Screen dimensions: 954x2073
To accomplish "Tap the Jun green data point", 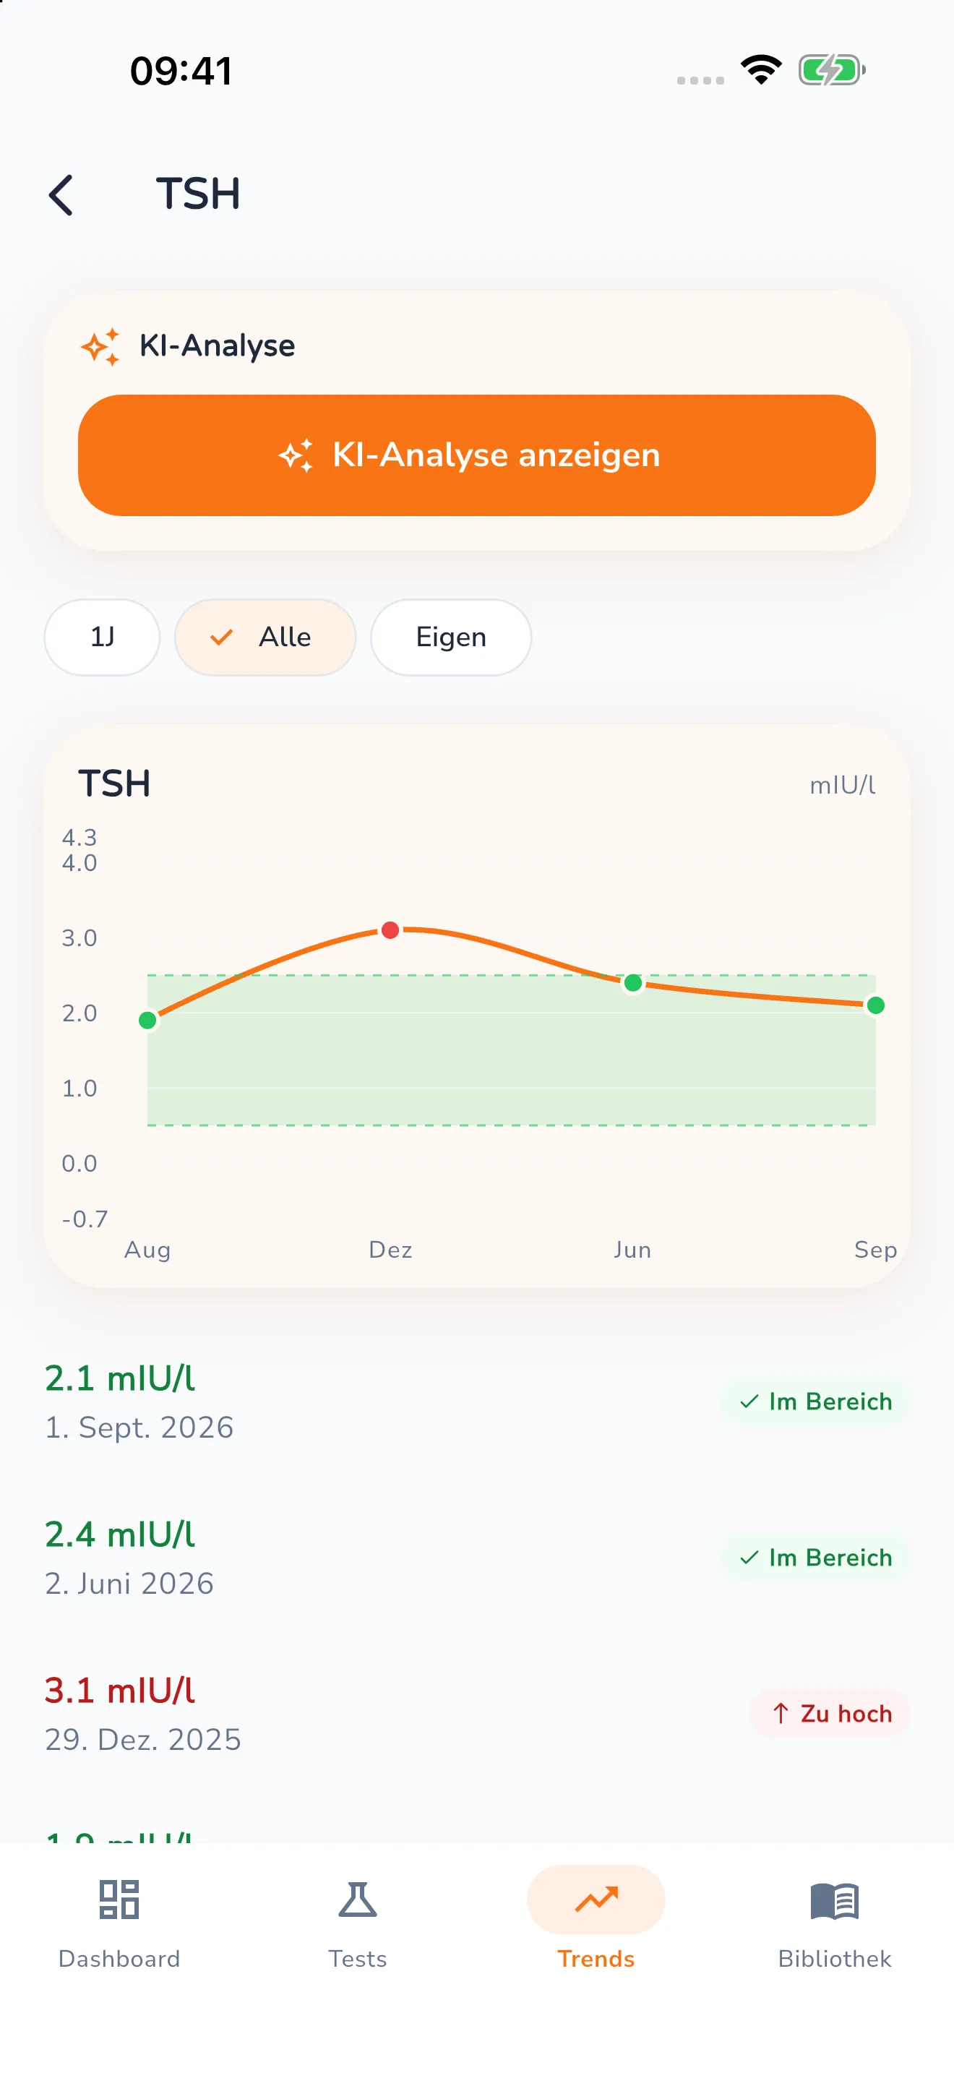I will [x=633, y=982].
